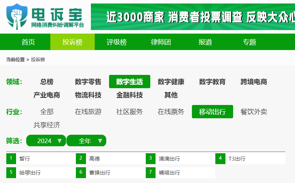This screenshot has width=295, height=183.
Task: Open rank 5 entry 哈啰出行
Action: coord(41,173)
